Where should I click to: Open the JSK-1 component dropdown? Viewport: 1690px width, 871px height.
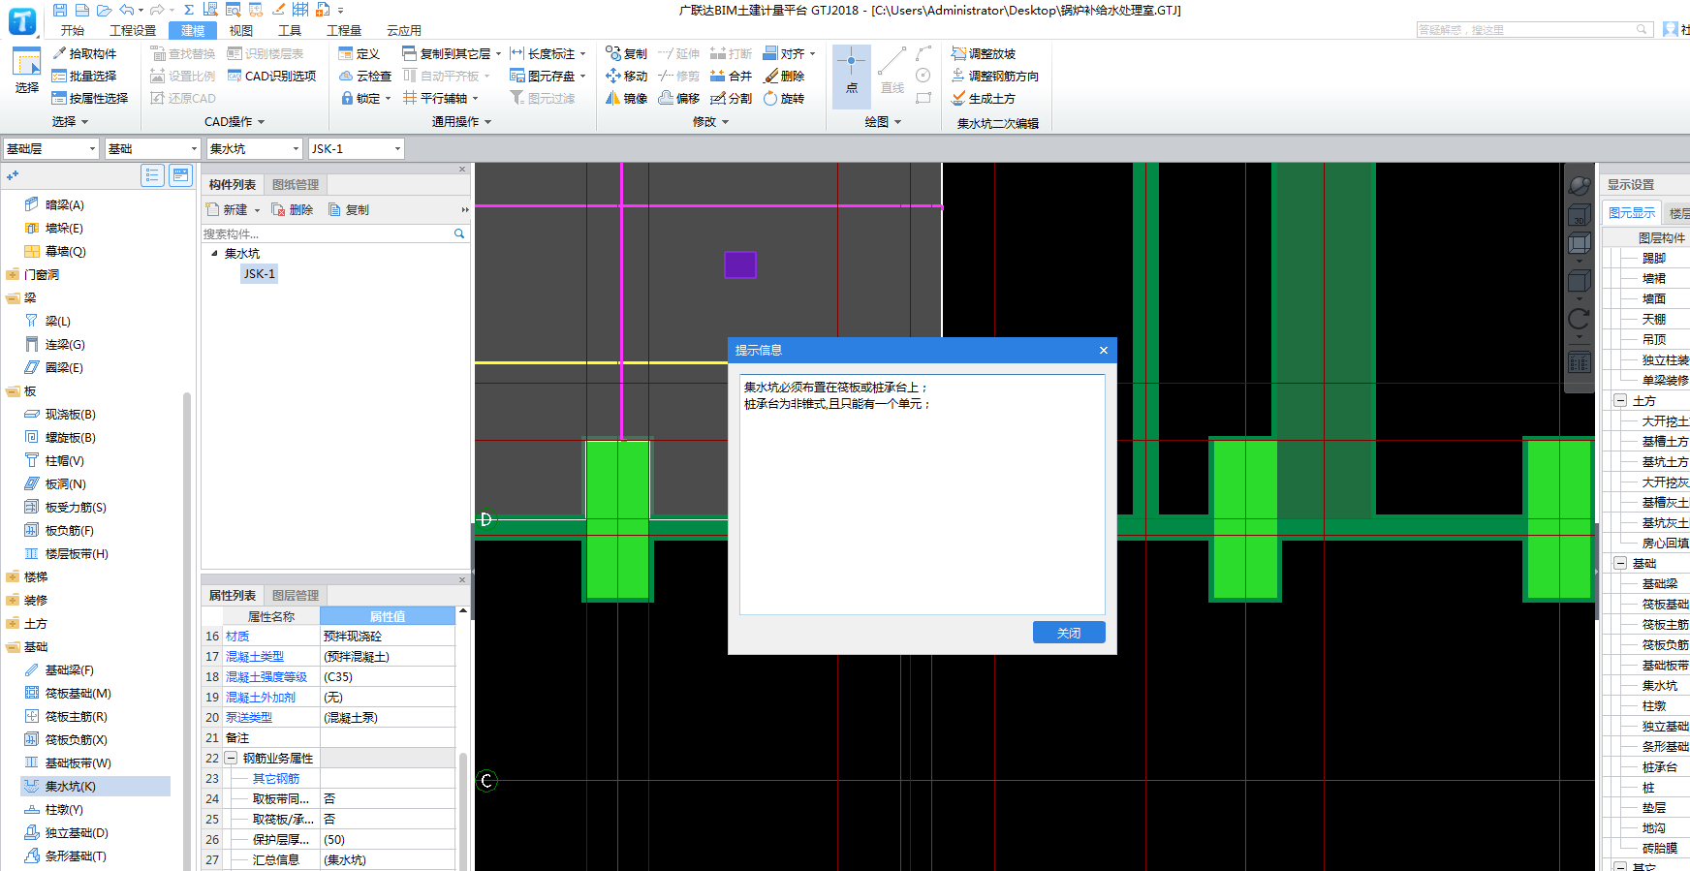(x=356, y=148)
